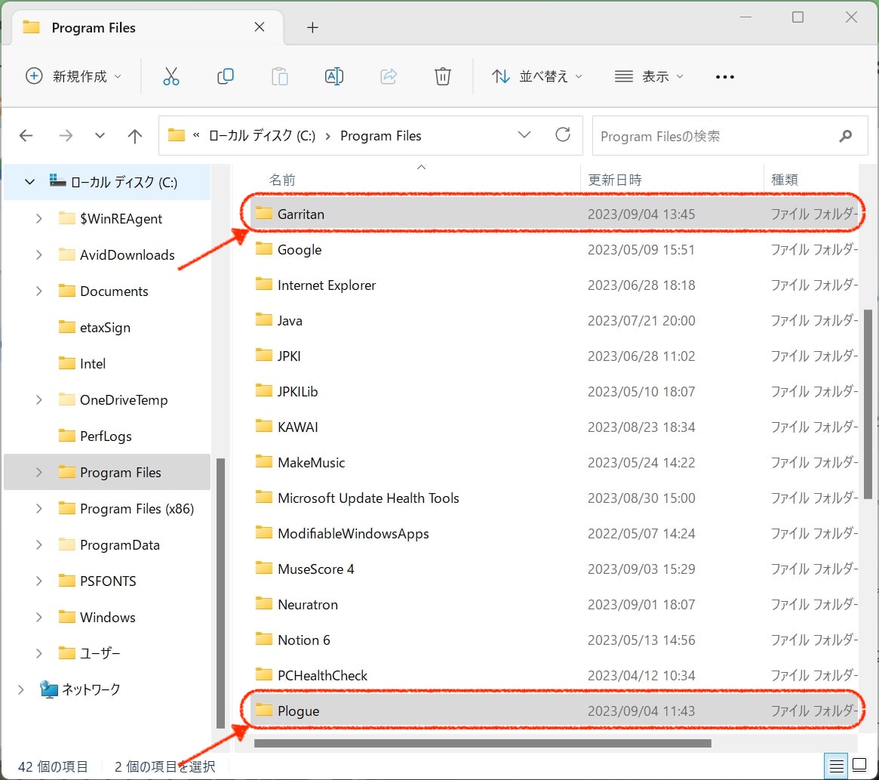This screenshot has width=879, height=780.
Task: Click the KAWAI folder icon
Action: [x=263, y=427]
